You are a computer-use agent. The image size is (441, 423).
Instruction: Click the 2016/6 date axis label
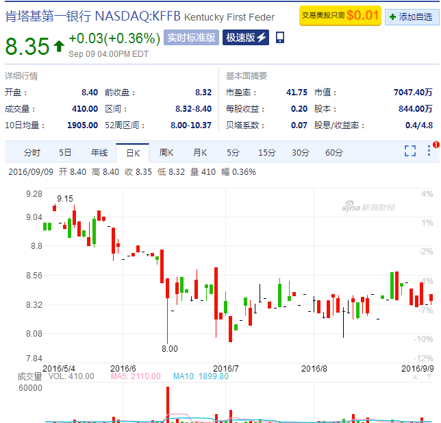point(123,369)
